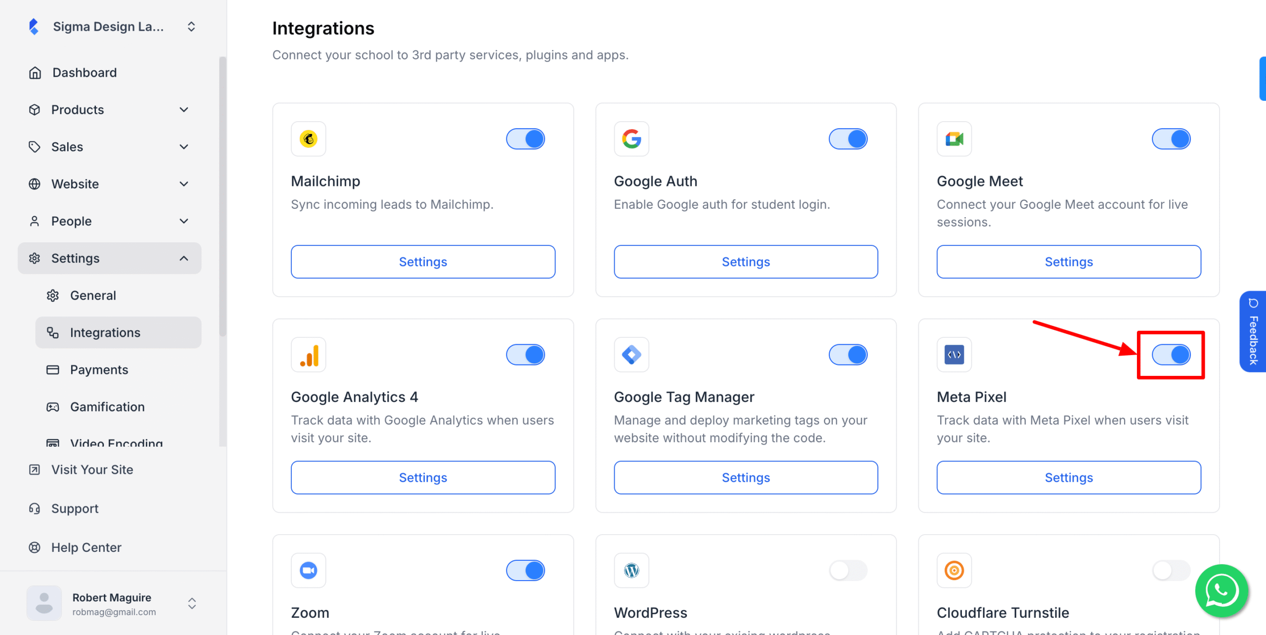Disable the Mailchimp integration toggle
This screenshot has width=1266, height=635.
pyautogui.click(x=525, y=139)
